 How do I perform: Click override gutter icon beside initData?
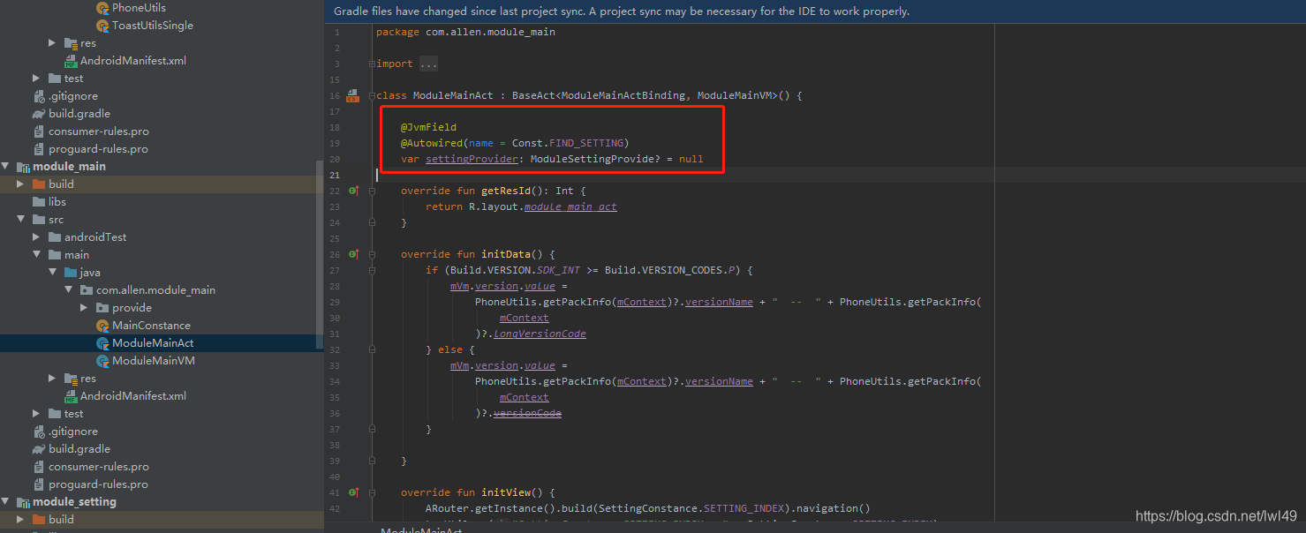tap(353, 254)
